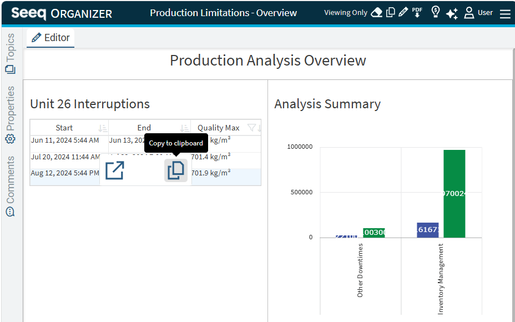Click the Other Downtimes axis label

[x=360, y=270]
